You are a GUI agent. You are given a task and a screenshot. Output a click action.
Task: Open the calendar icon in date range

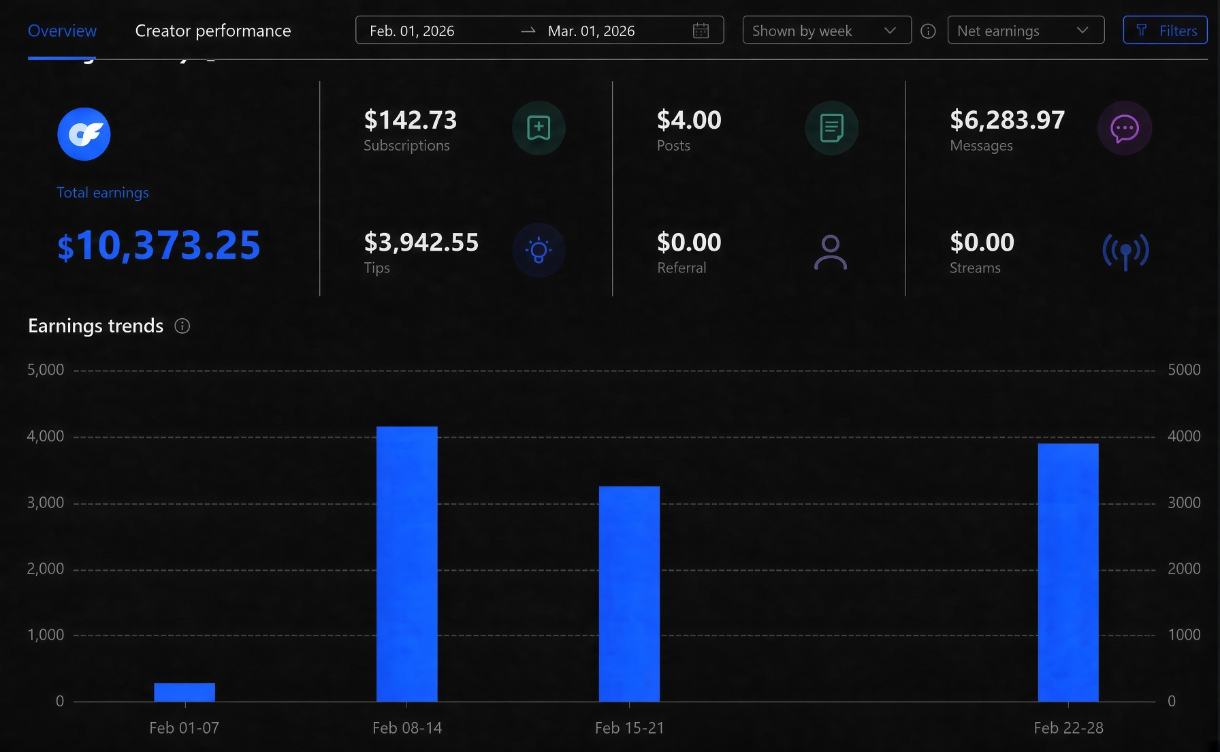[x=701, y=31]
